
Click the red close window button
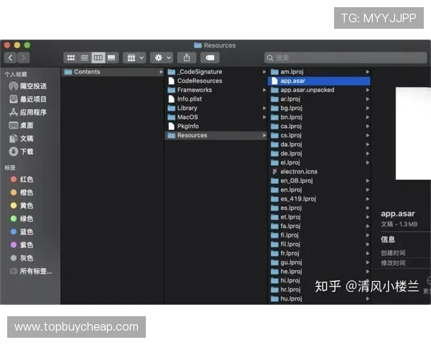pos(7,45)
